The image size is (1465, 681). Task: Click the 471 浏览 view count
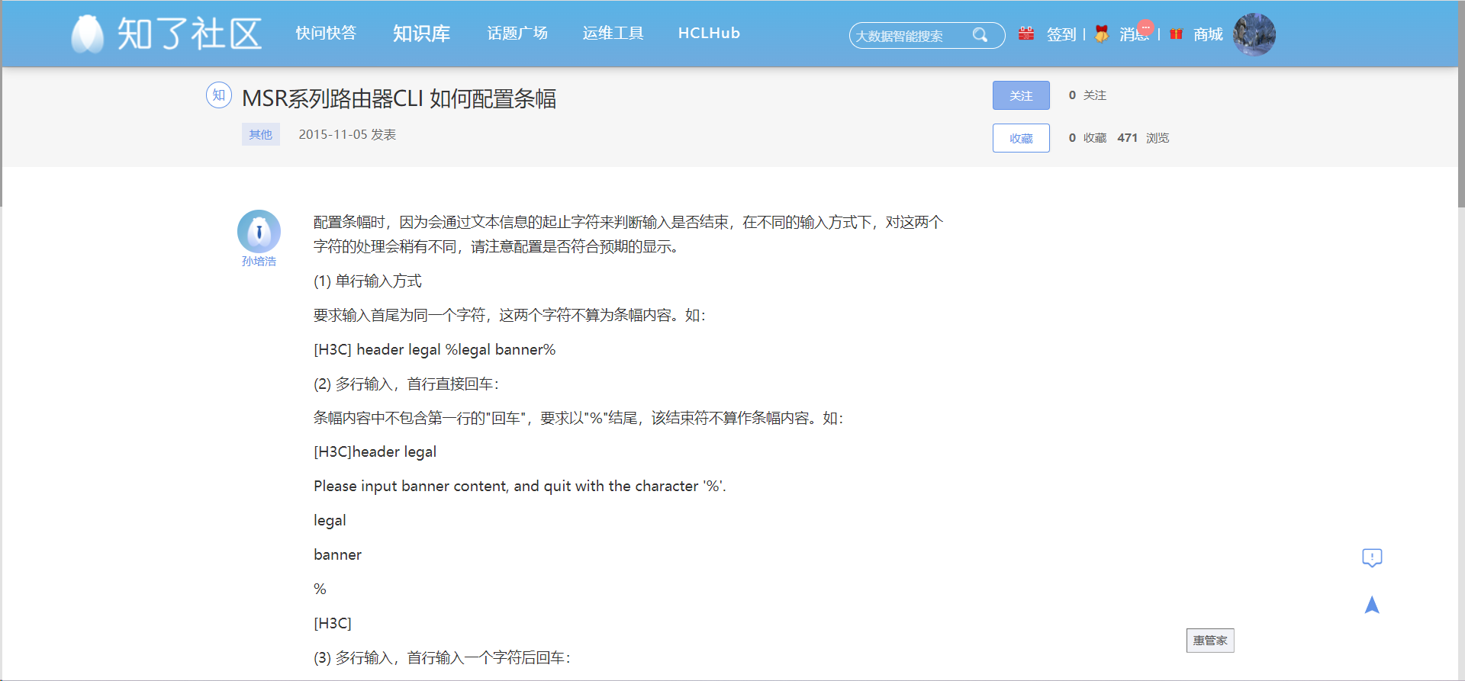(1143, 138)
